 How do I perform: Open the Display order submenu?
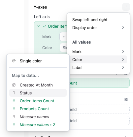coord(98,28)
